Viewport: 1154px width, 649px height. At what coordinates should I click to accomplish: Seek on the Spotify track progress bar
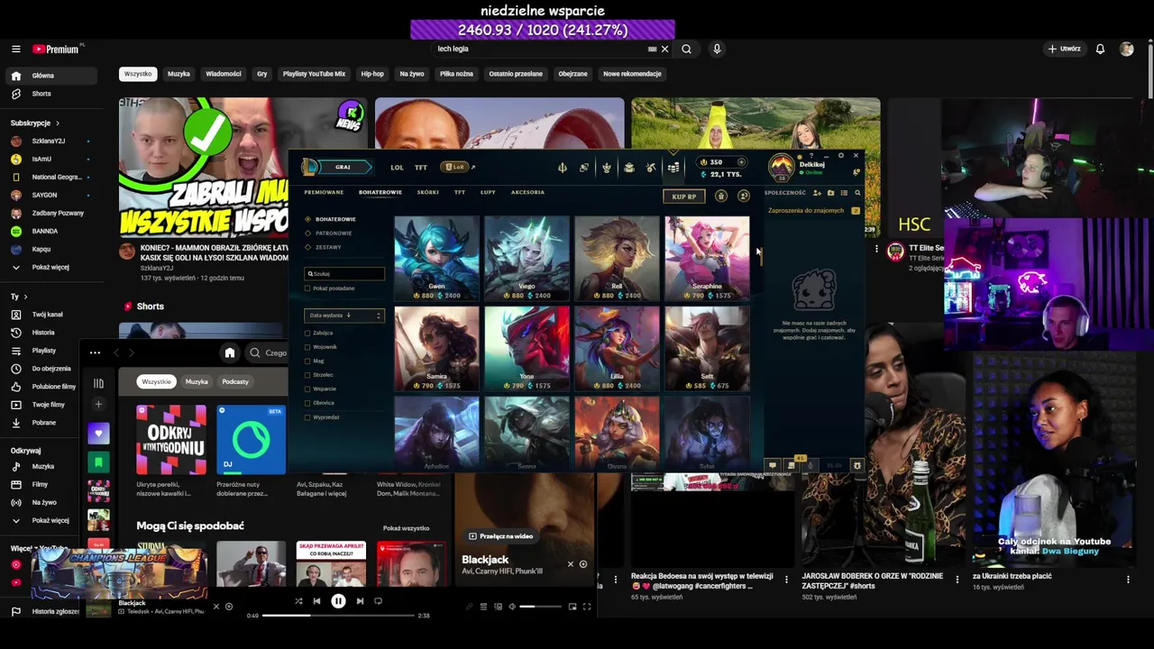click(x=338, y=616)
